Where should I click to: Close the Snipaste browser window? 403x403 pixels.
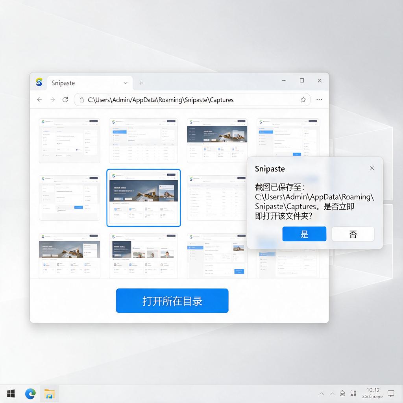320,80
